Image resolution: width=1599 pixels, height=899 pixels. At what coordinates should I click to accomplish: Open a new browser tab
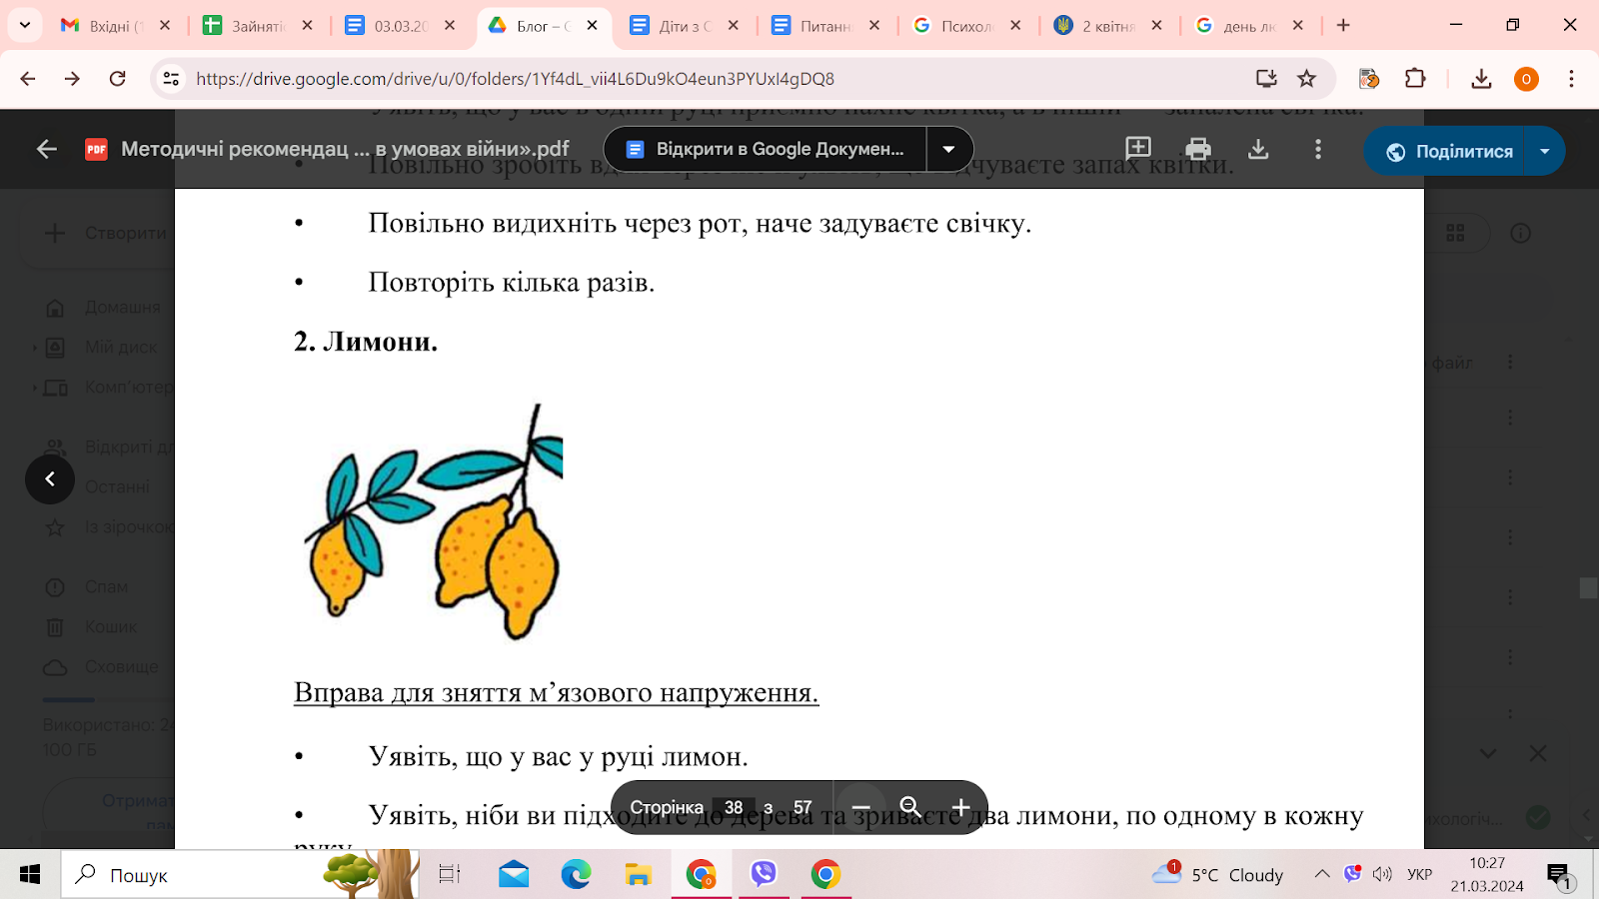[x=1343, y=26]
